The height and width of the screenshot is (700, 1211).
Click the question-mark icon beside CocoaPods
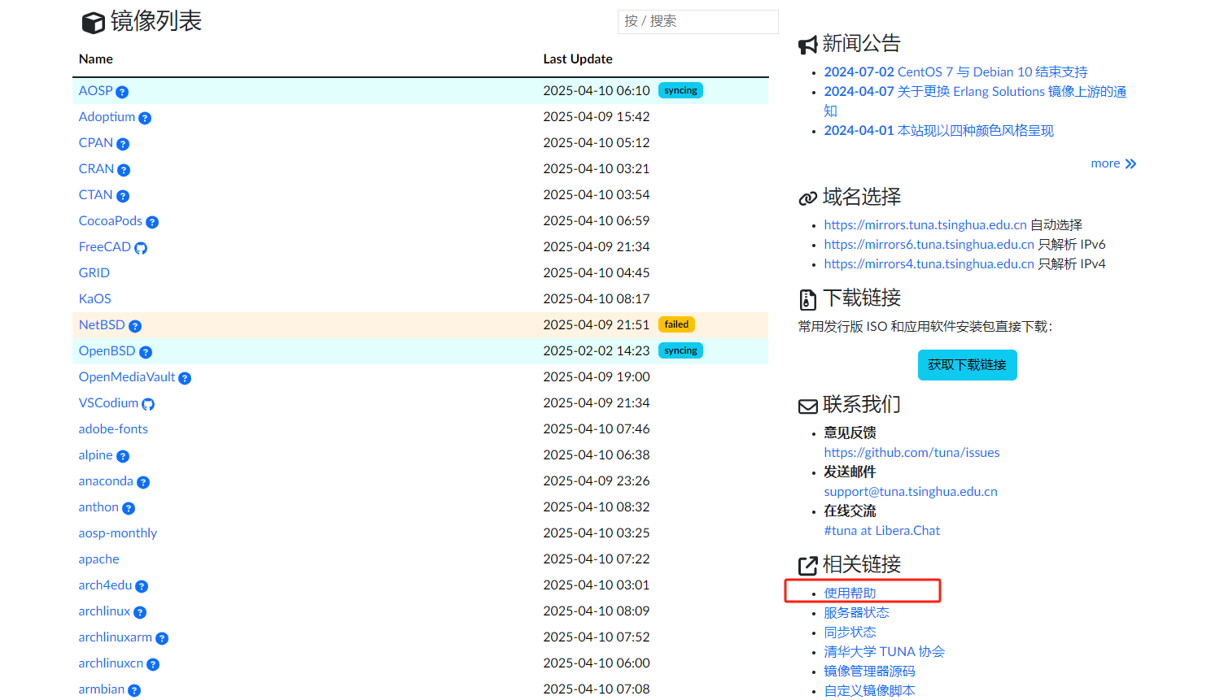[x=152, y=222]
